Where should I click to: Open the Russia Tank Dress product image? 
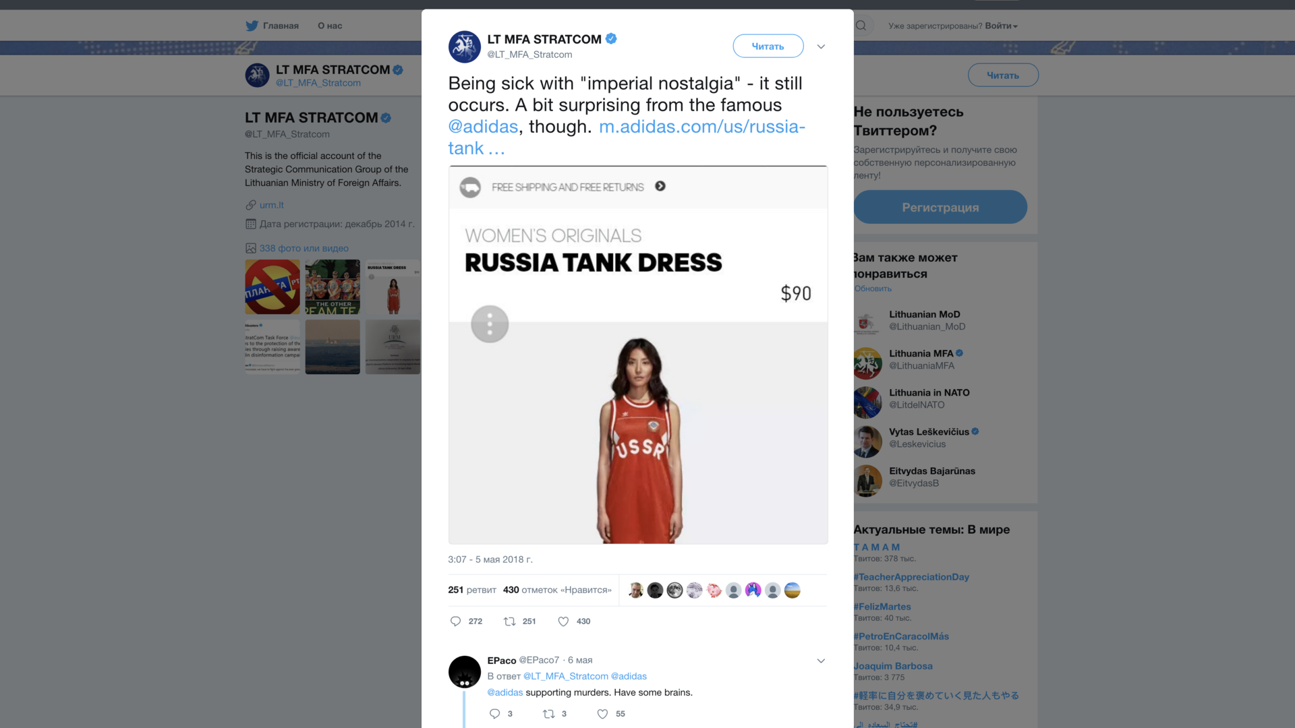point(638,431)
